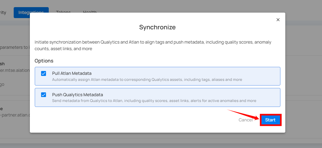Click the 'Initiate synchronization' intro paragraph
The width and height of the screenshot is (322, 148).
pos(153,45)
